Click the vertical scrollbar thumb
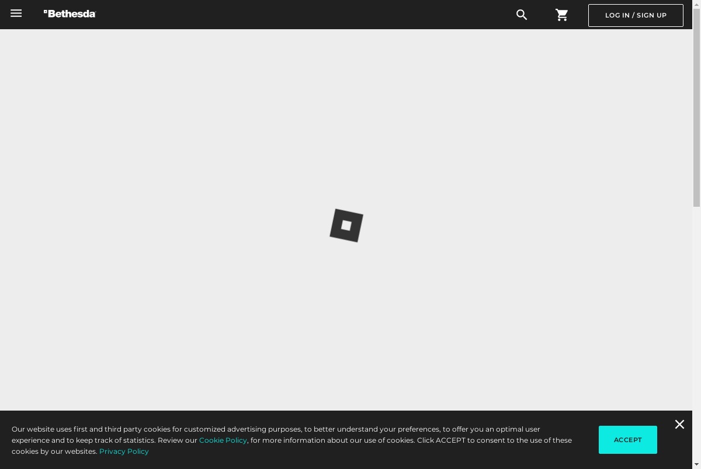The image size is (701, 469). pyautogui.click(x=697, y=108)
